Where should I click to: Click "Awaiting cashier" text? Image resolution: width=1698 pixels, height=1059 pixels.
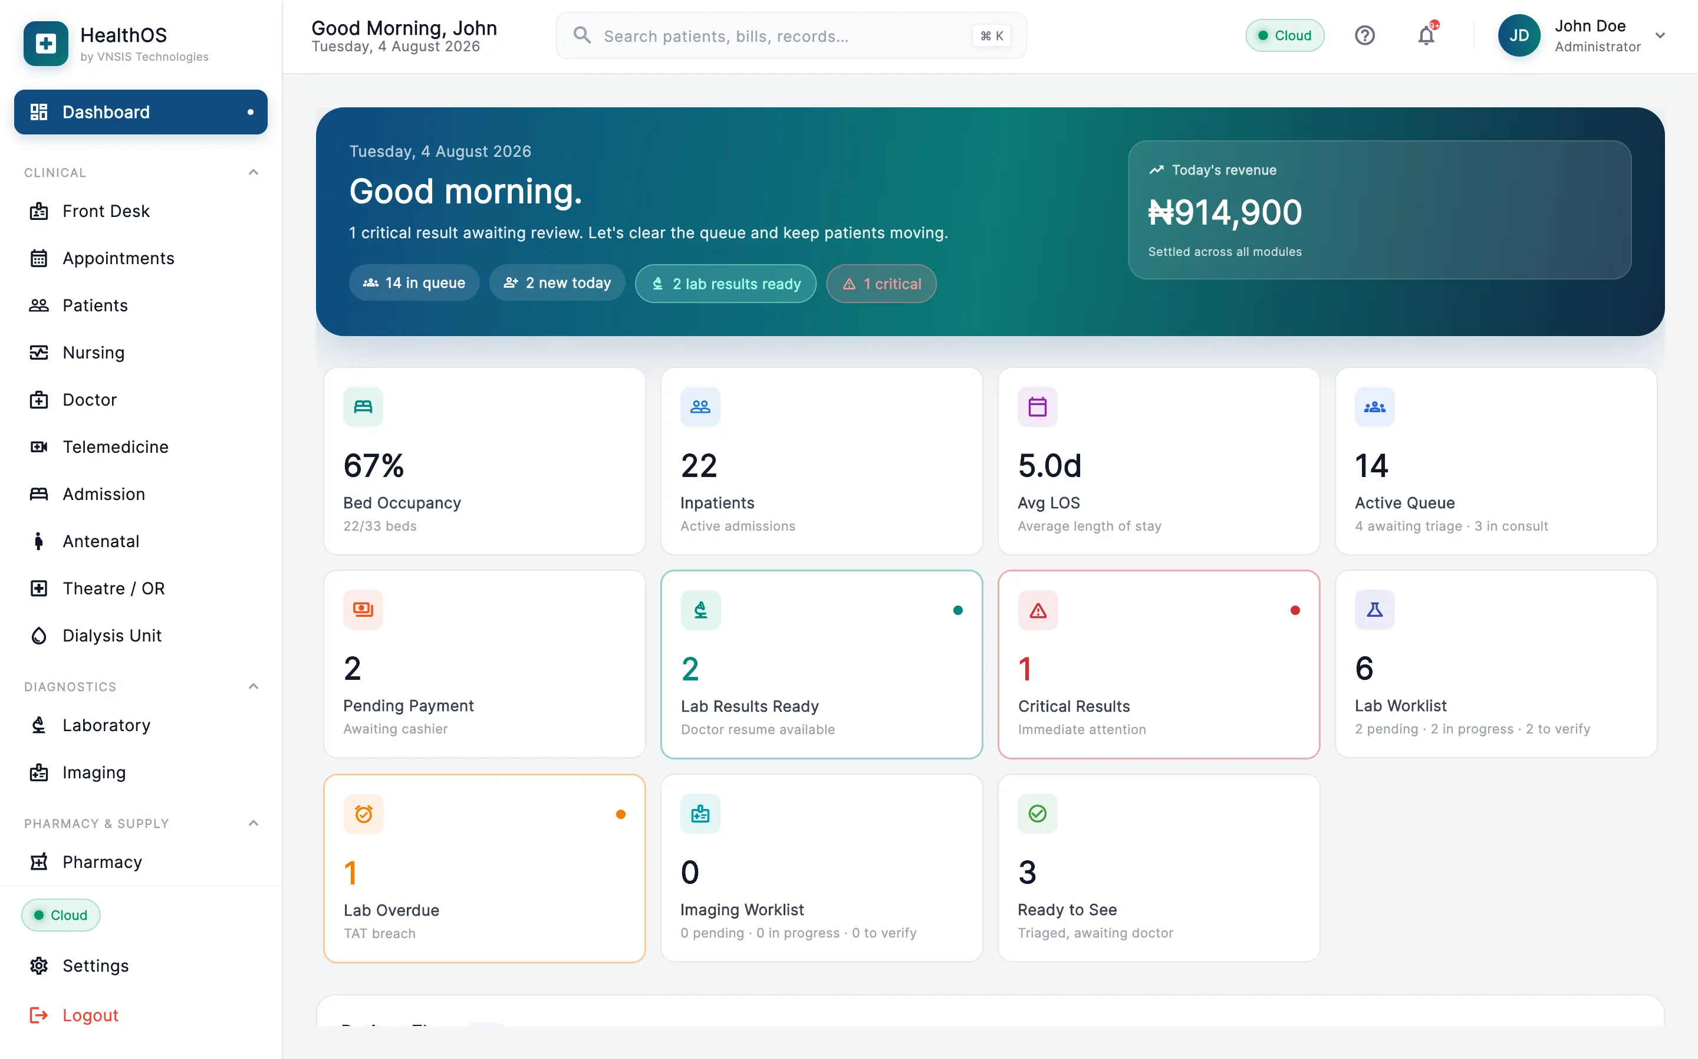pyautogui.click(x=395, y=728)
